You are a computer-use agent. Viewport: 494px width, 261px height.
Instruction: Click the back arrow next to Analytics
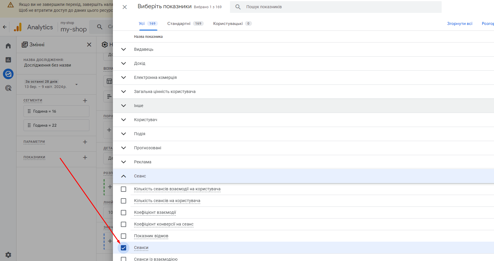[x=5, y=27]
